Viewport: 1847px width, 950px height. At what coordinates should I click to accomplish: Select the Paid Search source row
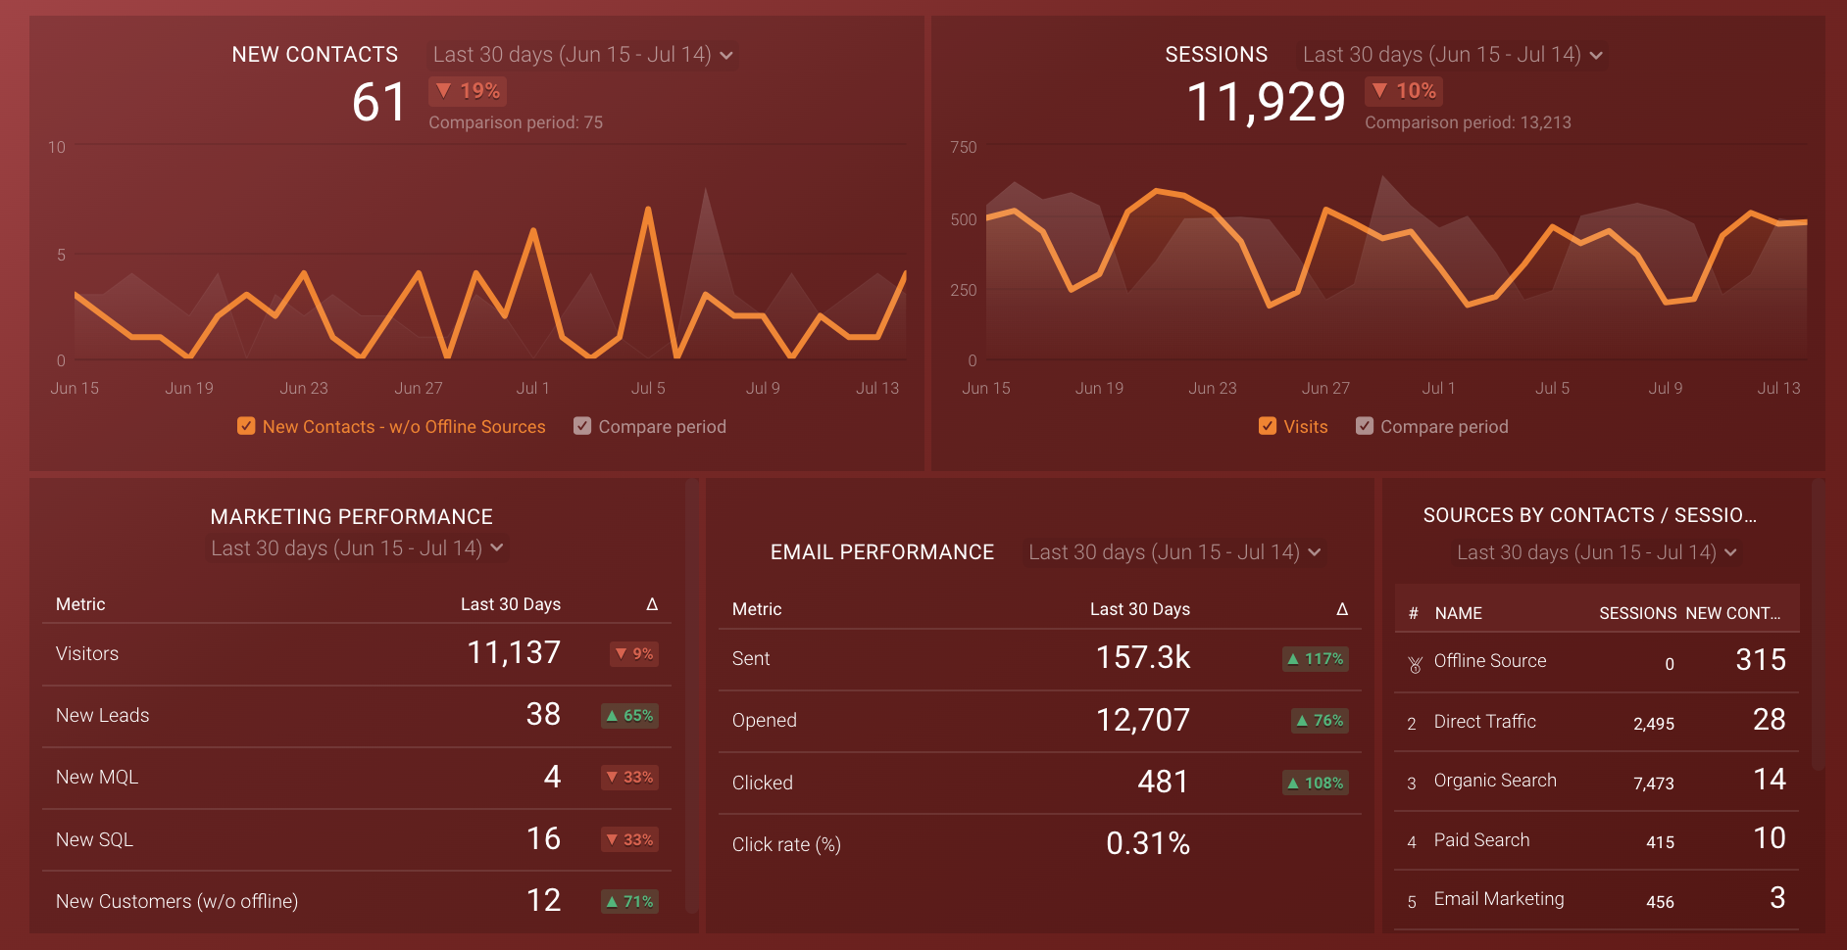tap(1597, 840)
